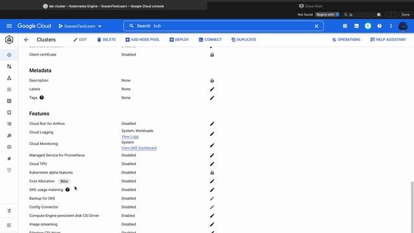Open the SravaniTestLearn project selector
Image resolution: width=414 pixels, height=233 pixels.
80,26
